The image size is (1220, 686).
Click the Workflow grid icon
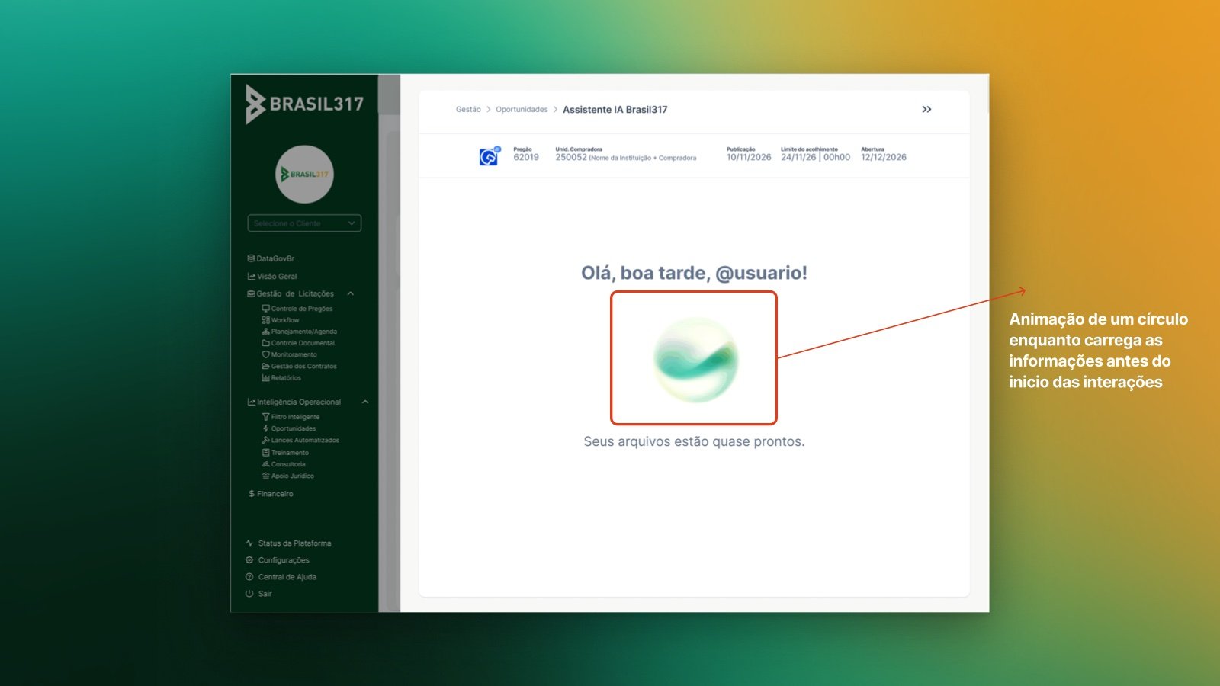pyautogui.click(x=266, y=320)
